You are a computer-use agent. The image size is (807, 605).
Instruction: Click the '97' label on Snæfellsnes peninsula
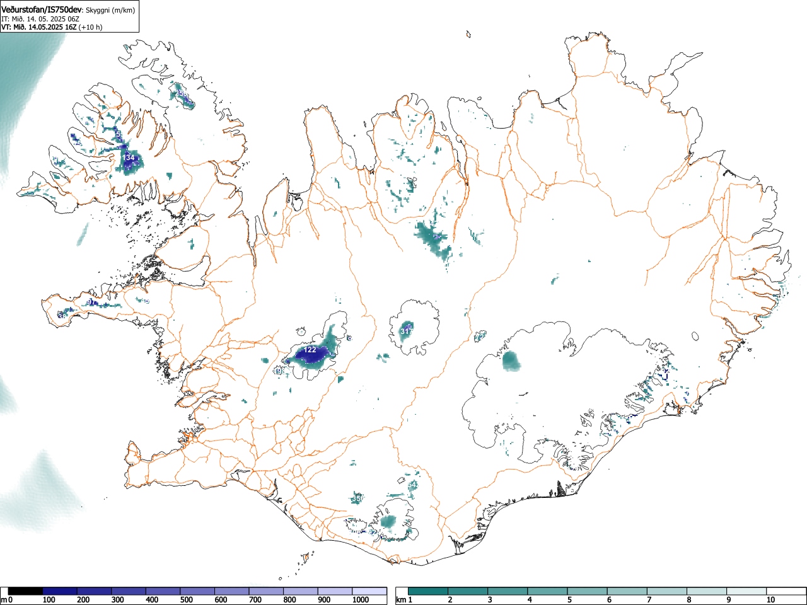tap(91, 302)
